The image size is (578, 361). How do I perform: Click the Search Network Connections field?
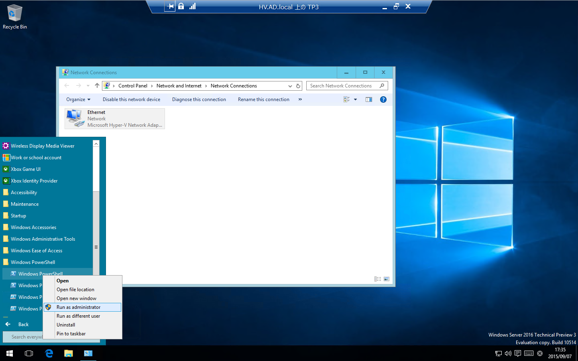pos(347,86)
